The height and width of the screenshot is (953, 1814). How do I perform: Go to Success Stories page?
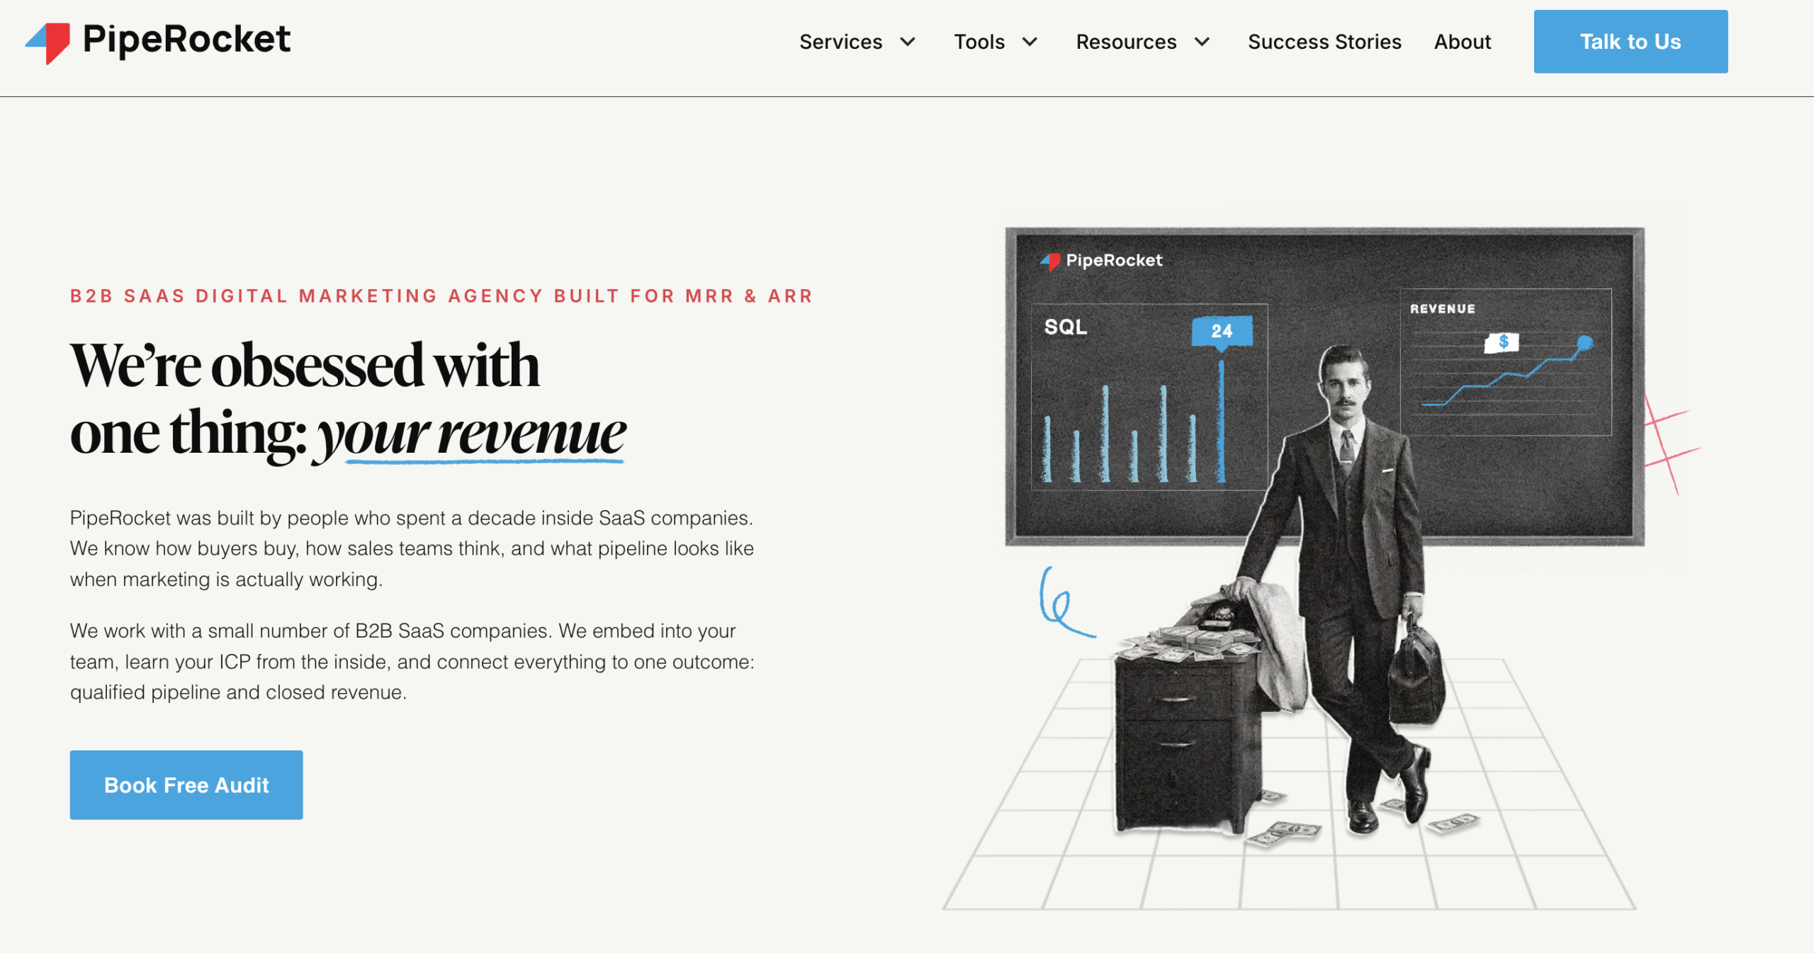pyautogui.click(x=1324, y=42)
